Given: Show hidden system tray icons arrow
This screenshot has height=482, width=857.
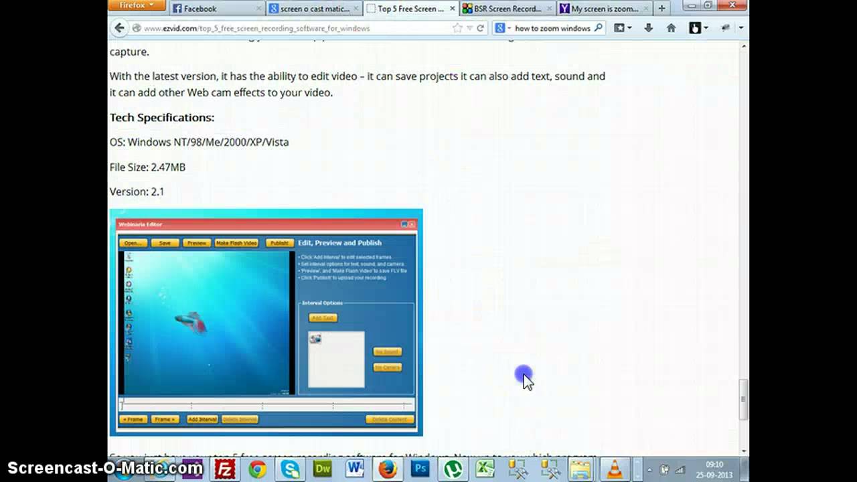Looking at the screenshot, I should 649,469.
